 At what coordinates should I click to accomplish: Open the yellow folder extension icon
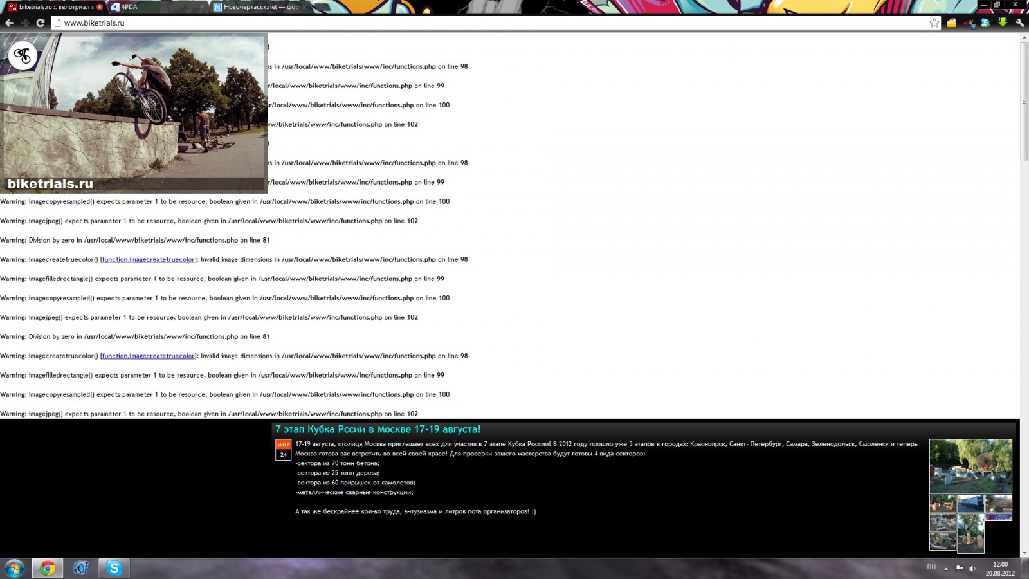tap(951, 23)
